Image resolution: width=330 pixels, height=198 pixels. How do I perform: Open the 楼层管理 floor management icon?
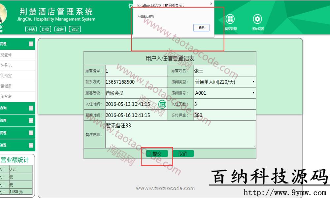coord(230,19)
